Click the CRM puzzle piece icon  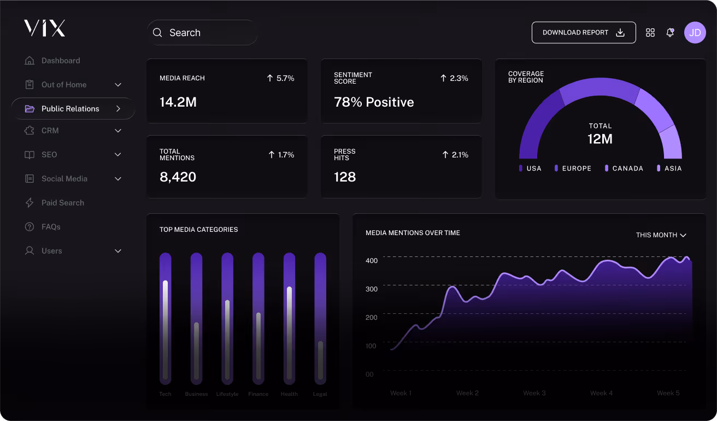30,131
